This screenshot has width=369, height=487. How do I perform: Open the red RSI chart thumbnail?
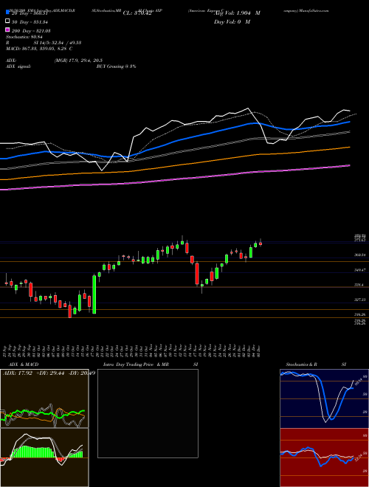click(324, 457)
